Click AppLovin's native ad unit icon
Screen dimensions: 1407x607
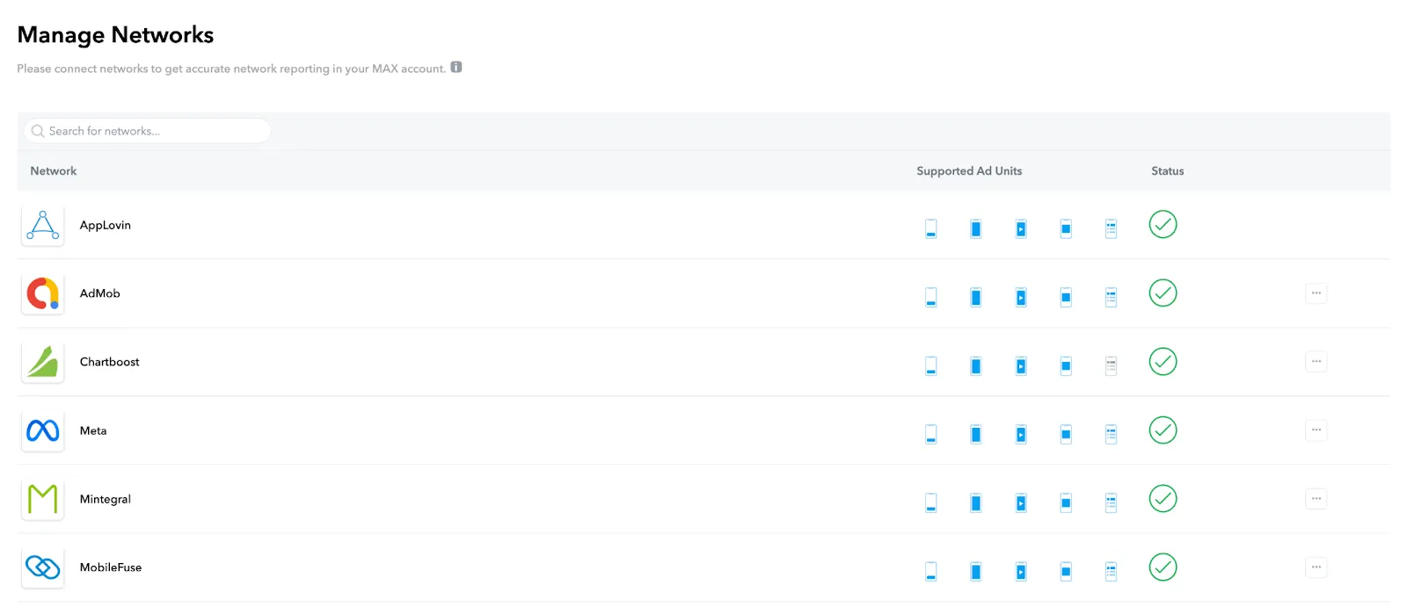point(1111,228)
